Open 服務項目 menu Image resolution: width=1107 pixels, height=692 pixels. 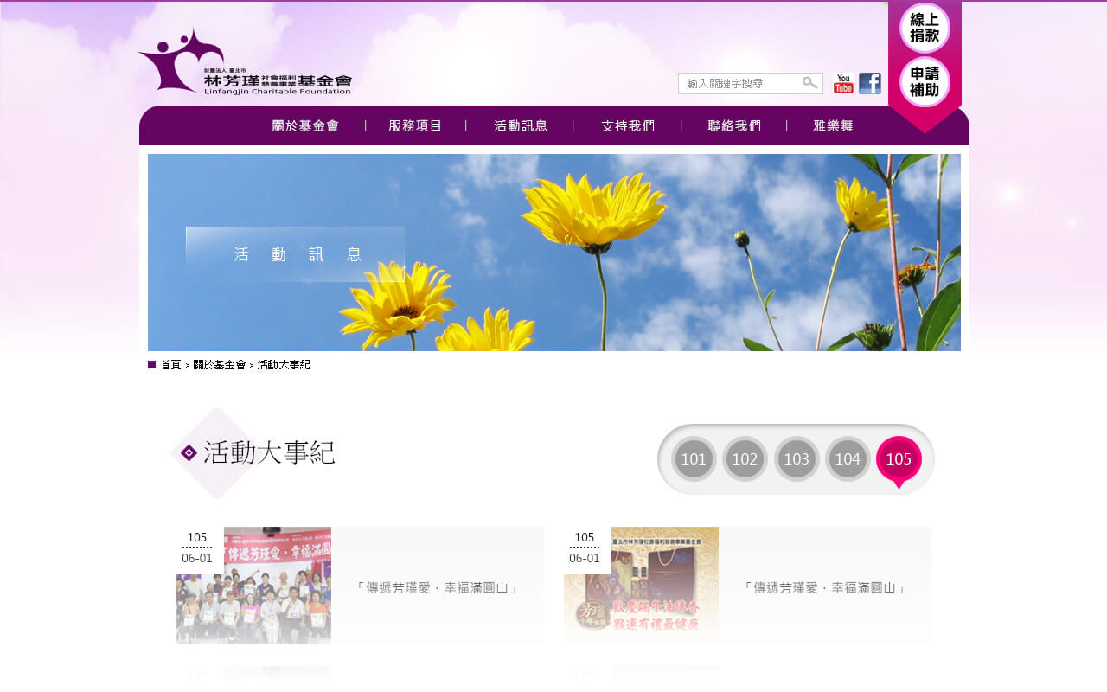pyautogui.click(x=415, y=126)
